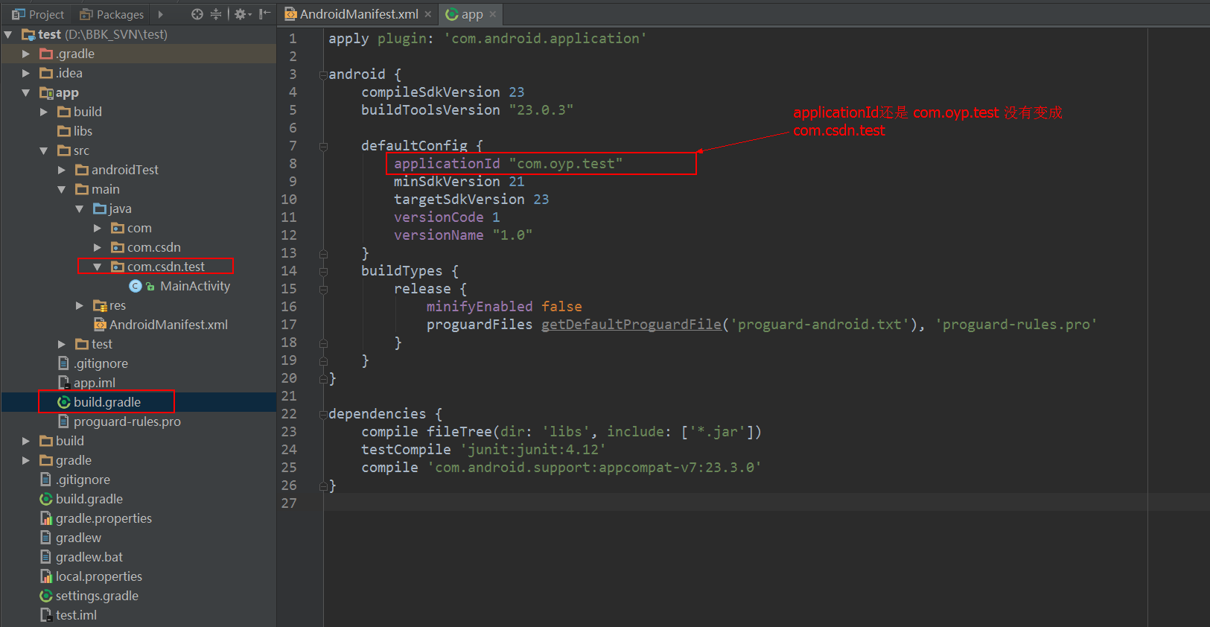Expand the androidTest folder

[62, 170]
